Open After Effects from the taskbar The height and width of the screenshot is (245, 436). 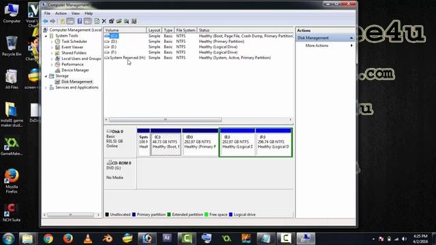click(x=167, y=238)
